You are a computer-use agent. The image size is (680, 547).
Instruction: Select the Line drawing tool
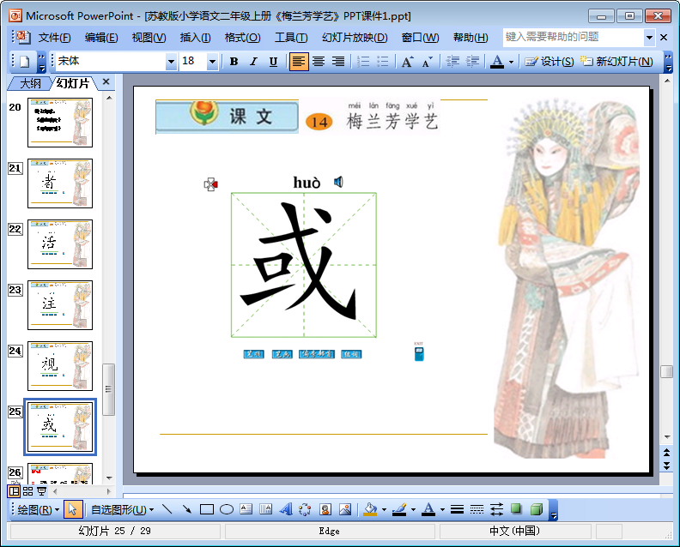click(167, 509)
